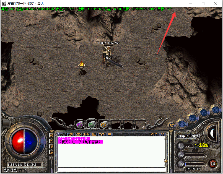Focus the chat text input field
Image resolution: width=223 pixels, height=174 pixels.
pos(112,170)
